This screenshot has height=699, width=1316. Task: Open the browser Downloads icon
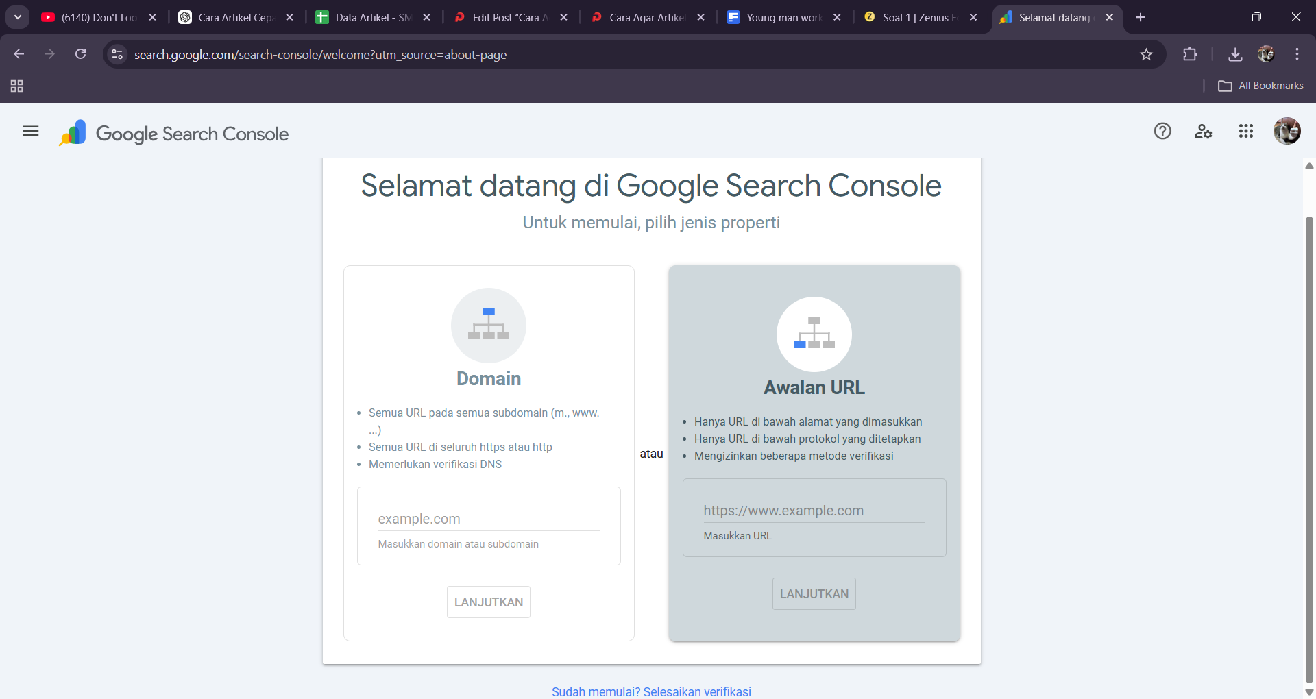(1235, 54)
